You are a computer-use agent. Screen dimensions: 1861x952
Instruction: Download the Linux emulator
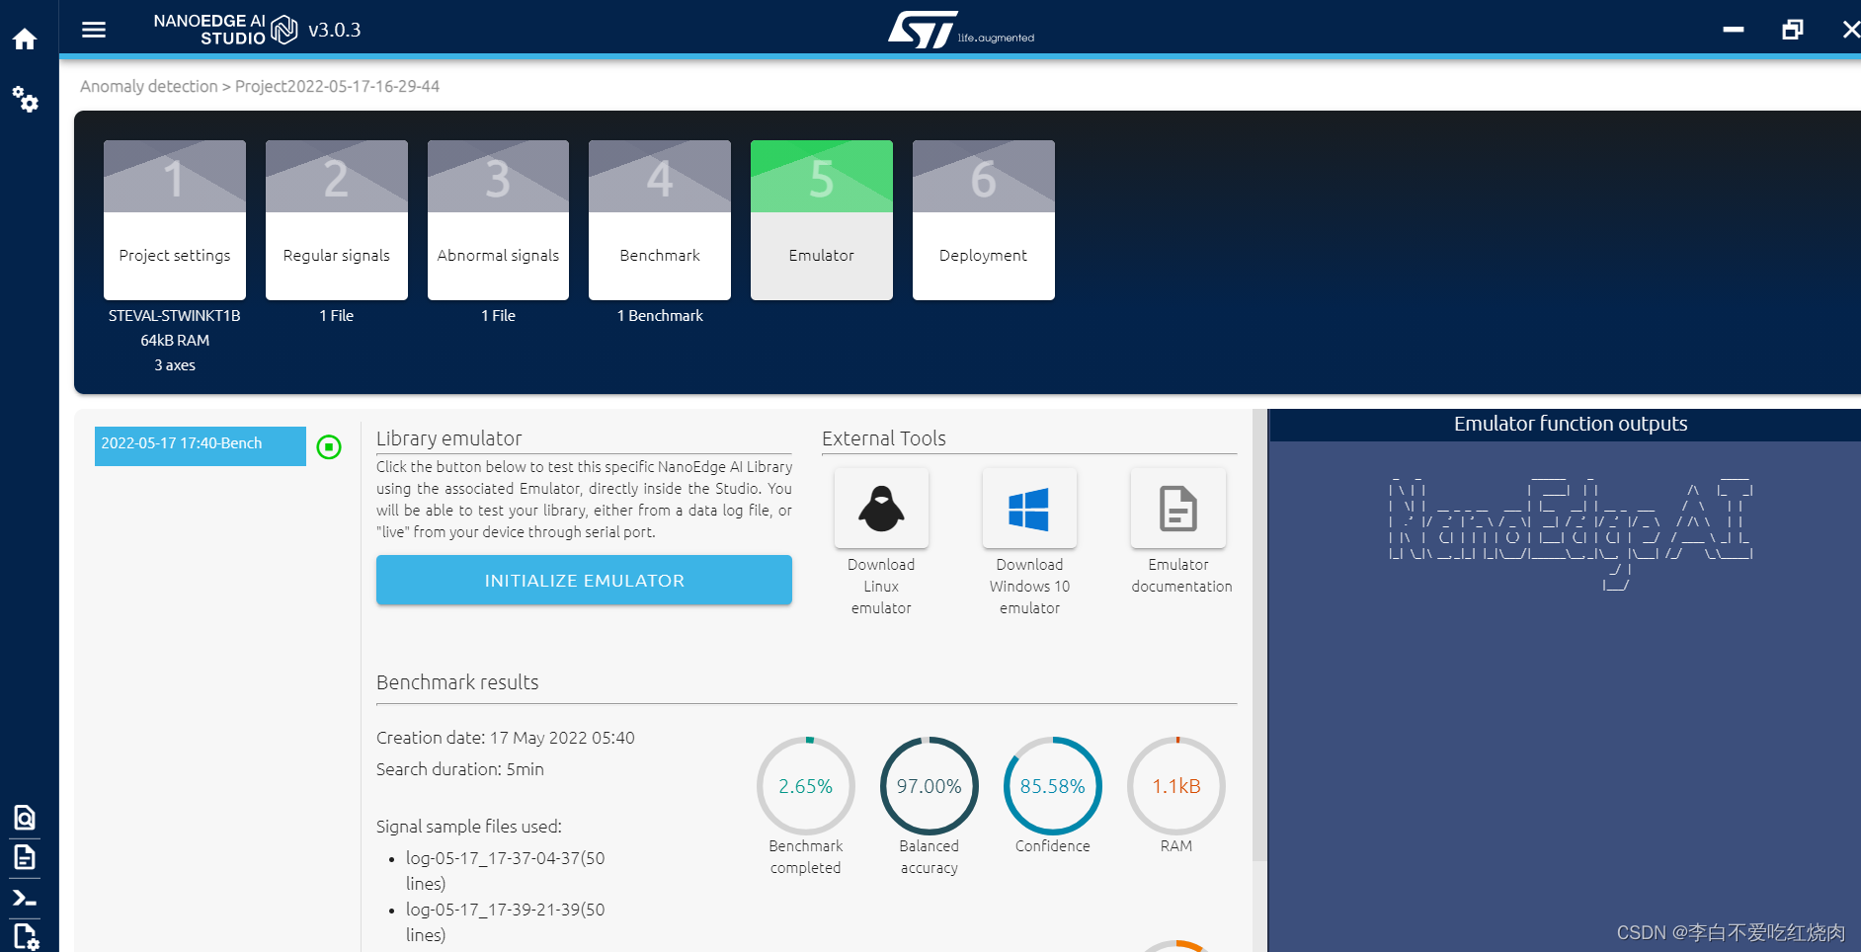pos(881,509)
